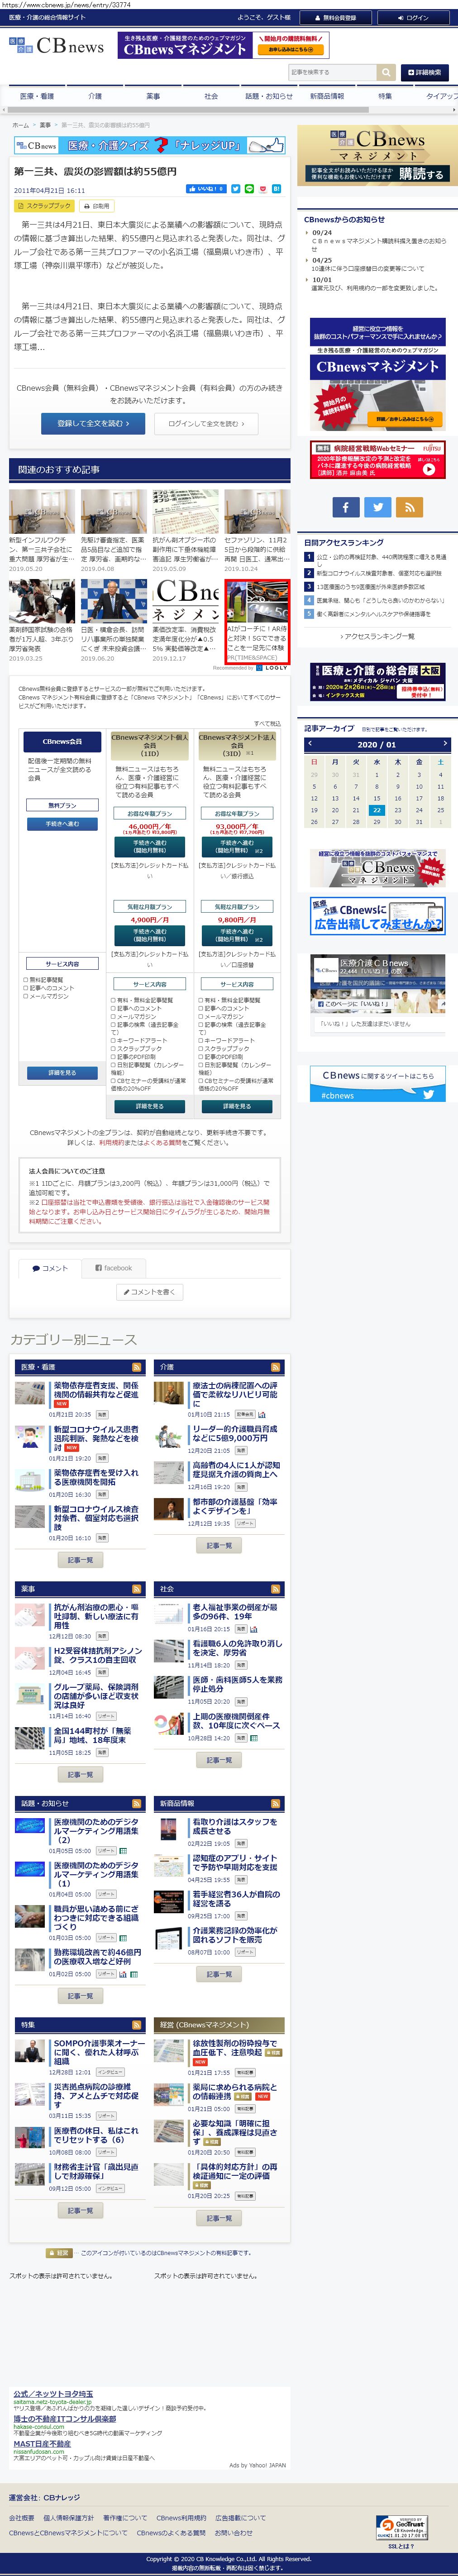The image size is (458, 2576).
Task: Click the スクラップブック button
Action: click(x=44, y=206)
